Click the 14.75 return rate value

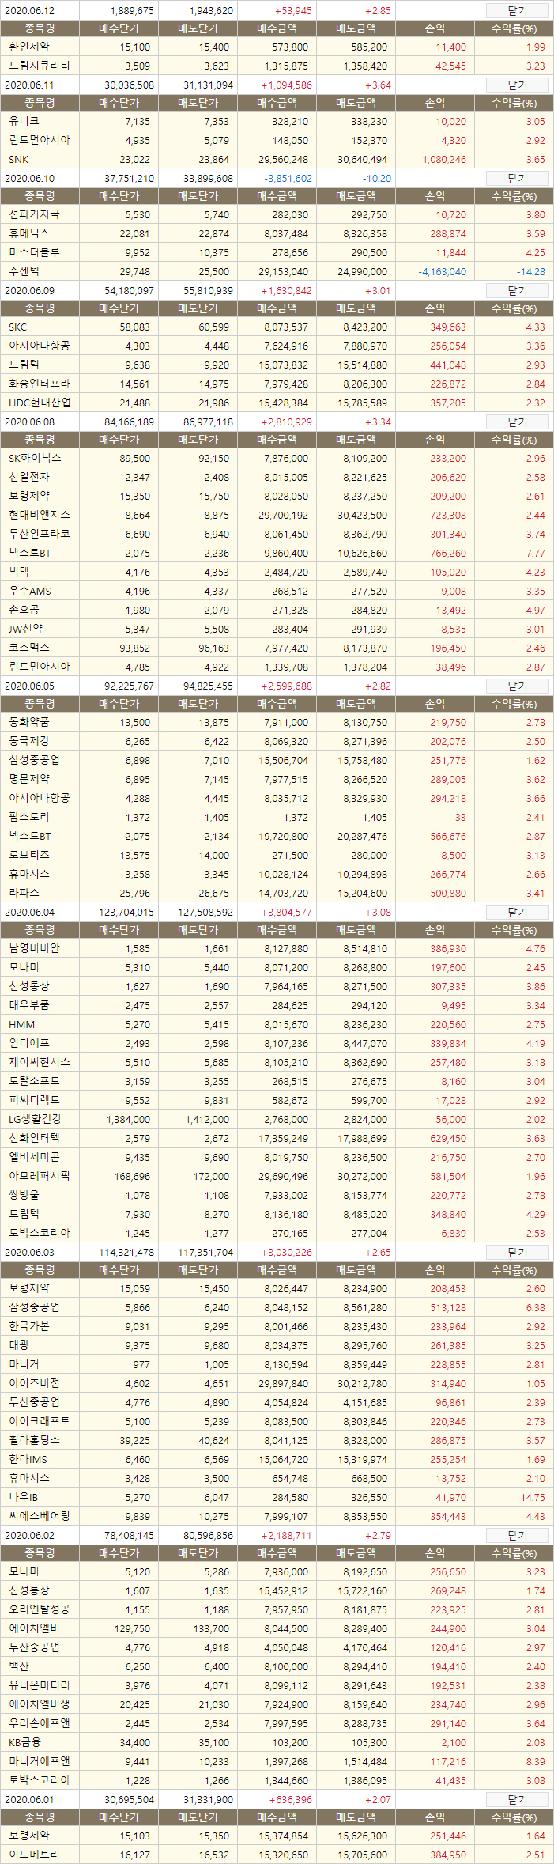(533, 1497)
